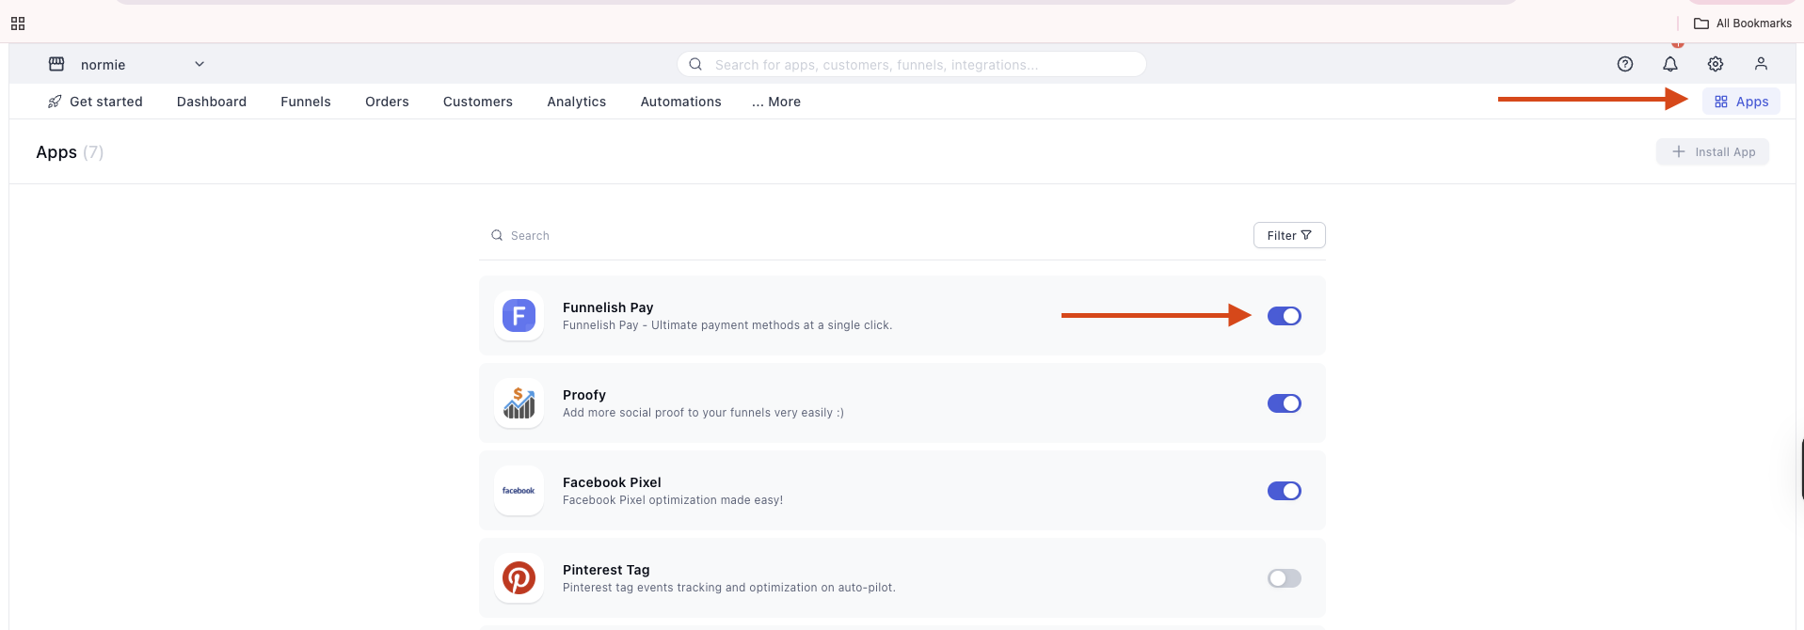This screenshot has width=1804, height=630.
Task: Click the Facebook Pixel logo icon
Action: tap(519, 491)
